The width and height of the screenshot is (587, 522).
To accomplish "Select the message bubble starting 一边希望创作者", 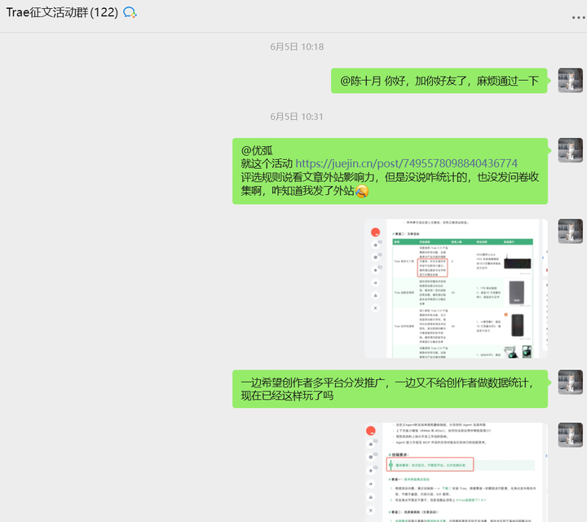I will [x=390, y=388].
